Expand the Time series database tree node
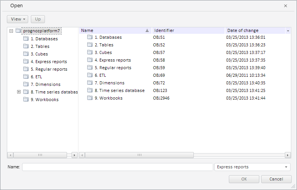The image size is (297, 190). [x=19, y=92]
